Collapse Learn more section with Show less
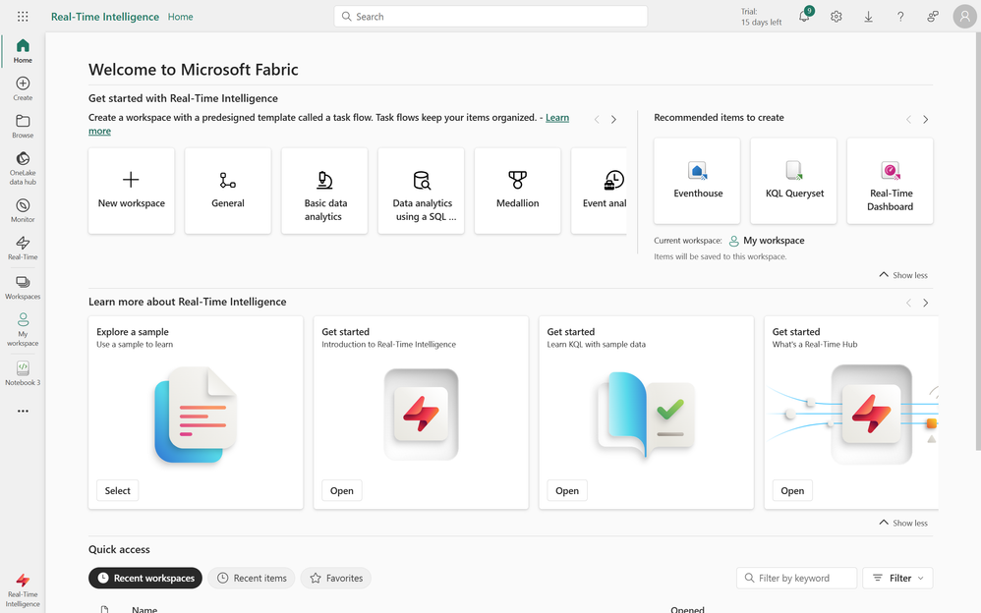This screenshot has width=981, height=613. click(903, 523)
